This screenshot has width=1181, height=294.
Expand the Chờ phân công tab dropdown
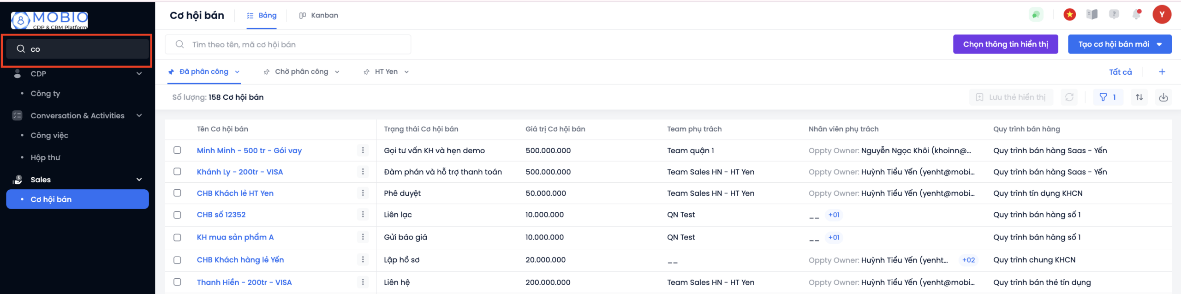(337, 72)
